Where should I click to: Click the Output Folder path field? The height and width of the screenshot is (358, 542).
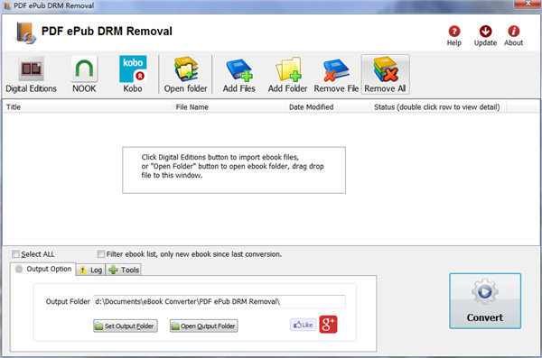coord(220,301)
